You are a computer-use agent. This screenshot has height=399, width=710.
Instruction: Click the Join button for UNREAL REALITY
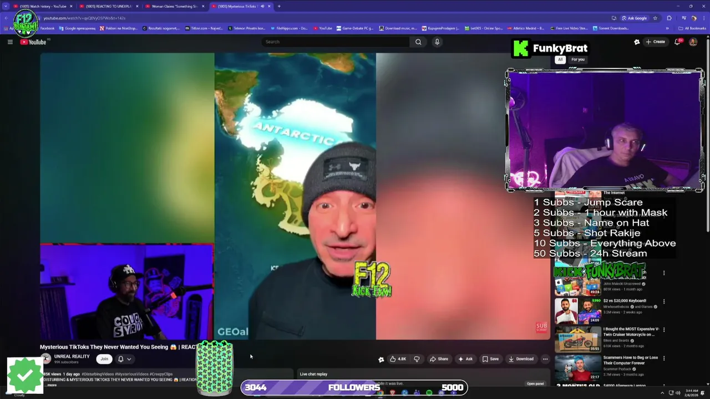tap(104, 359)
